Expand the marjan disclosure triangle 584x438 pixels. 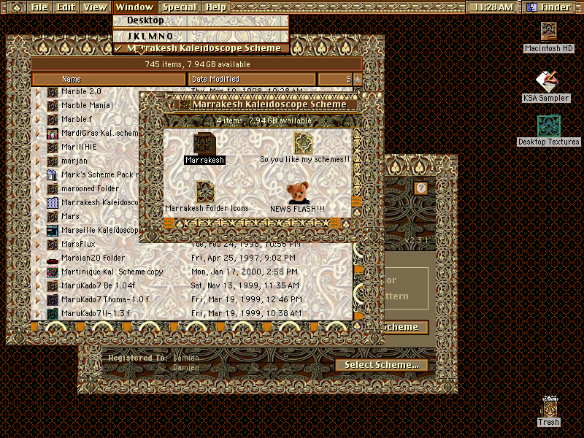(x=37, y=161)
